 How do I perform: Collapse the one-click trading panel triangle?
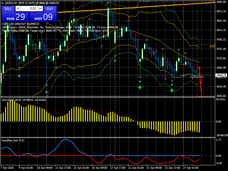[x=3, y=3]
